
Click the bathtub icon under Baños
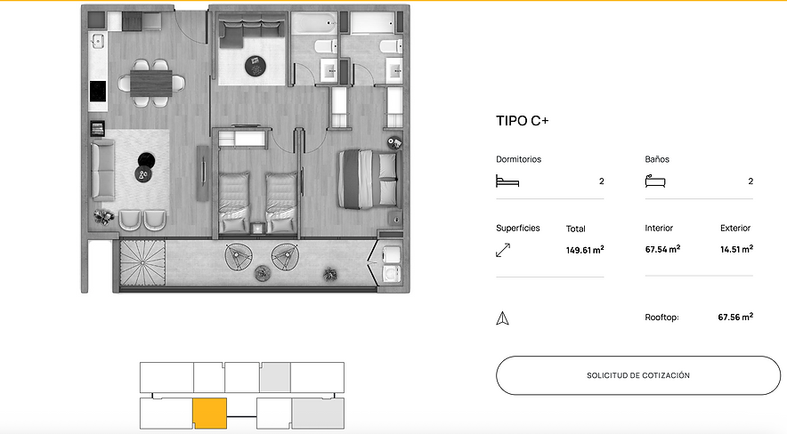point(655,181)
